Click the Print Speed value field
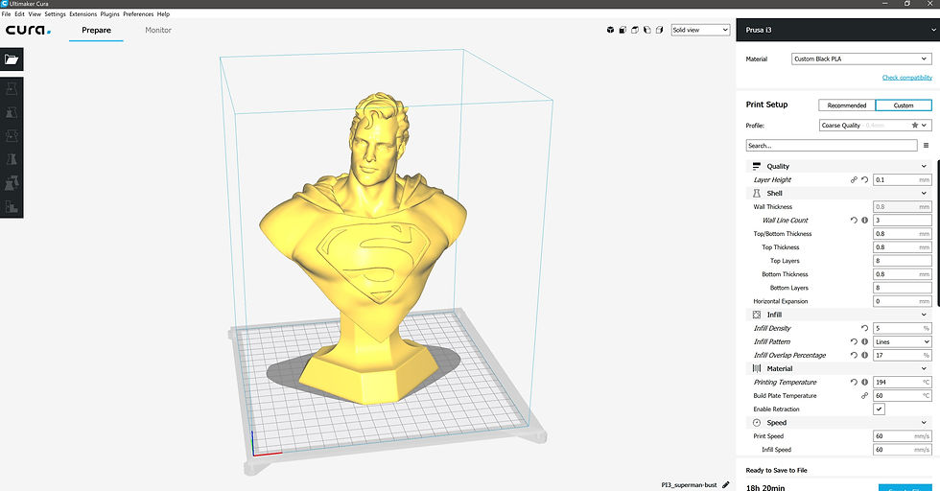This screenshot has height=491, width=940. coord(903,435)
